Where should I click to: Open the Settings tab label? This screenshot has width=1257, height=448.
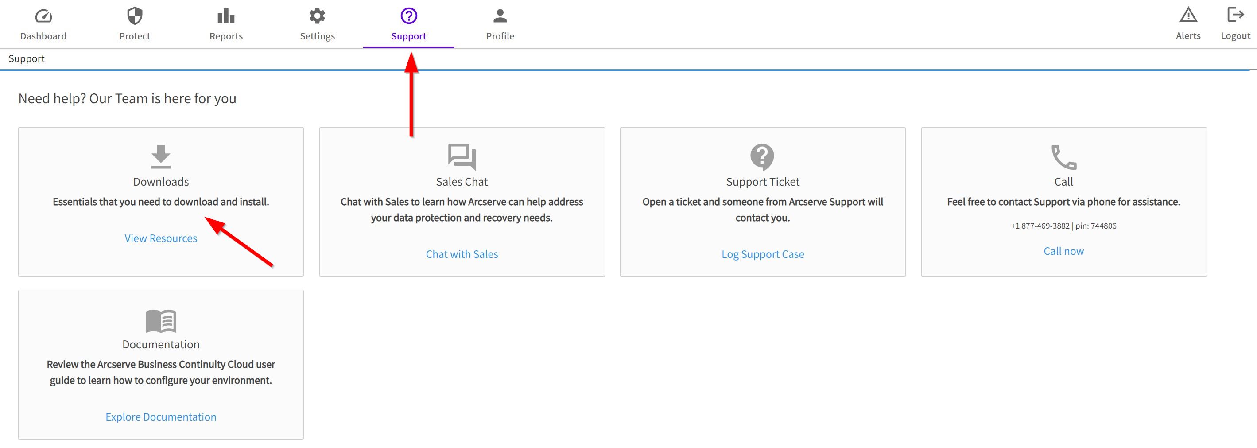(x=317, y=36)
